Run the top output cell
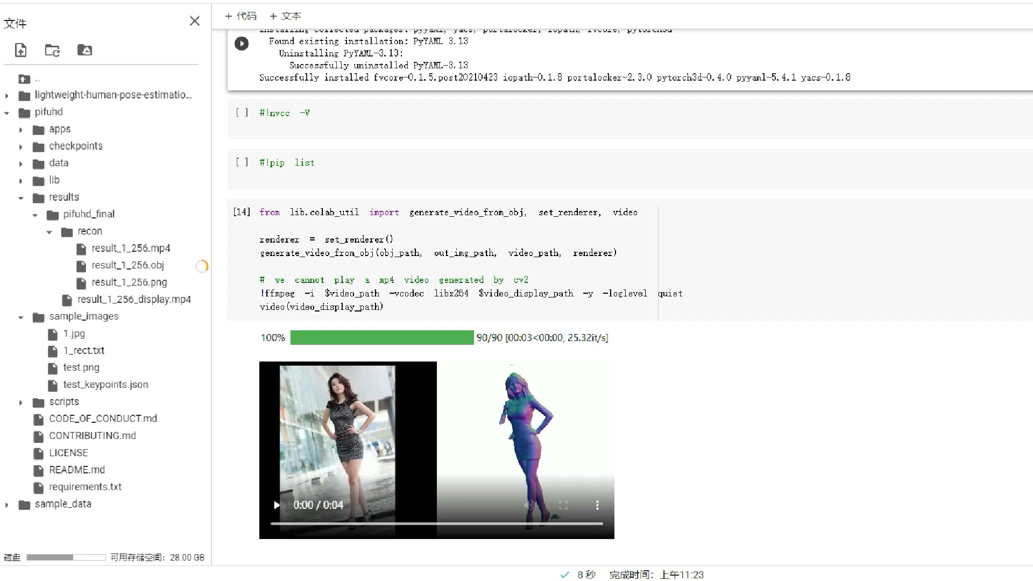Image resolution: width=1033 pixels, height=581 pixels. [x=242, y=44]
